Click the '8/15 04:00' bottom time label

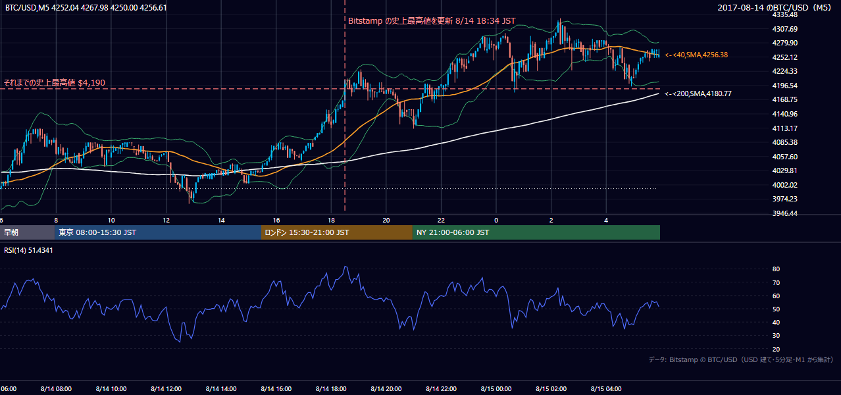pos(606,389)
